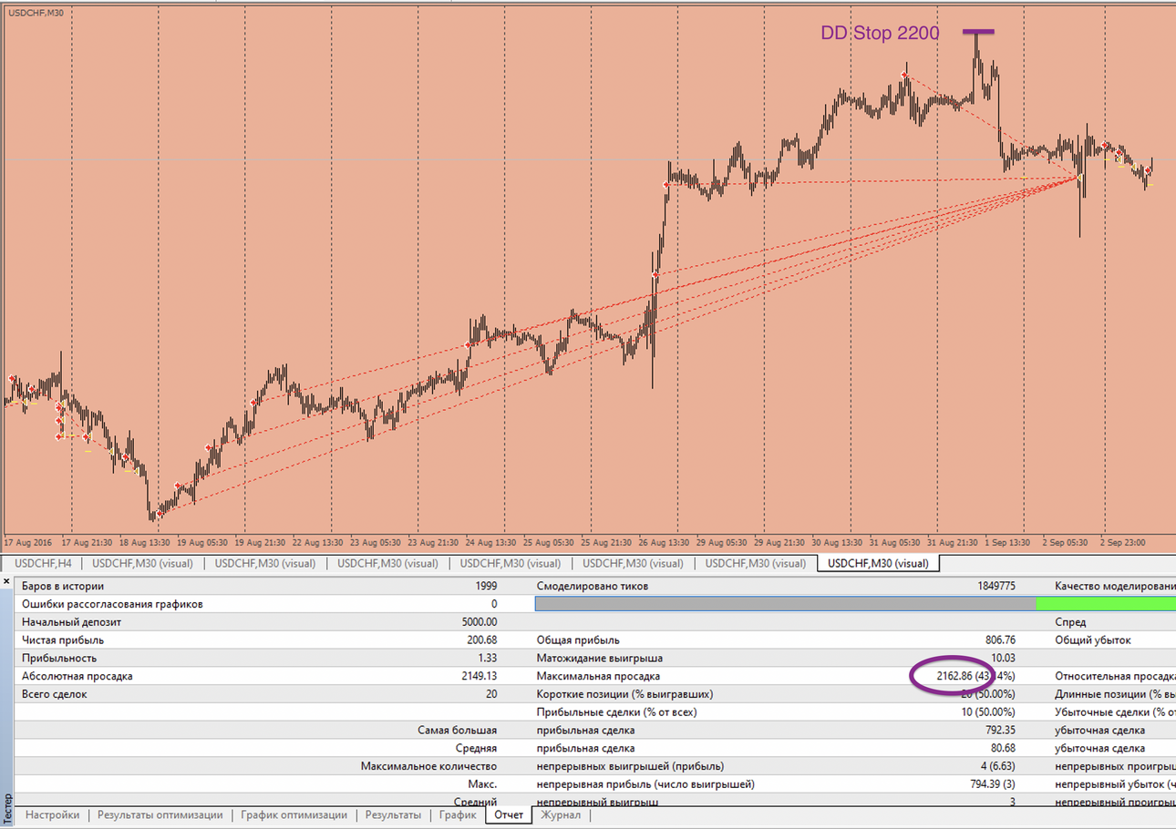Select the value 10 (50.00%)
The width and height of the screenshot is (1176, 829).
[x=988, y=711]
